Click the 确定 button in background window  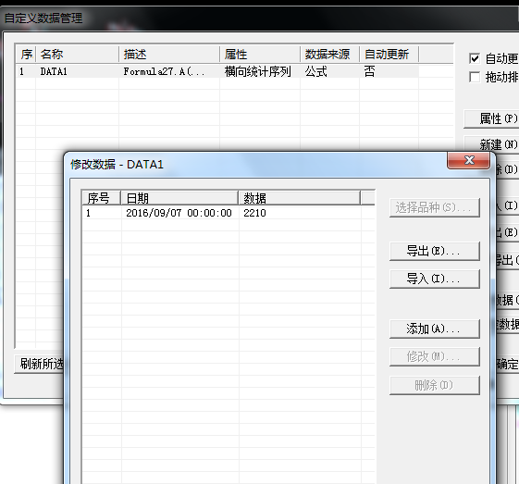pos(507,365)
